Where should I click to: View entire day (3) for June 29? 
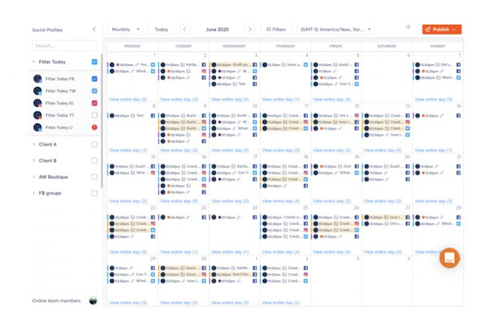click(129, 303)
